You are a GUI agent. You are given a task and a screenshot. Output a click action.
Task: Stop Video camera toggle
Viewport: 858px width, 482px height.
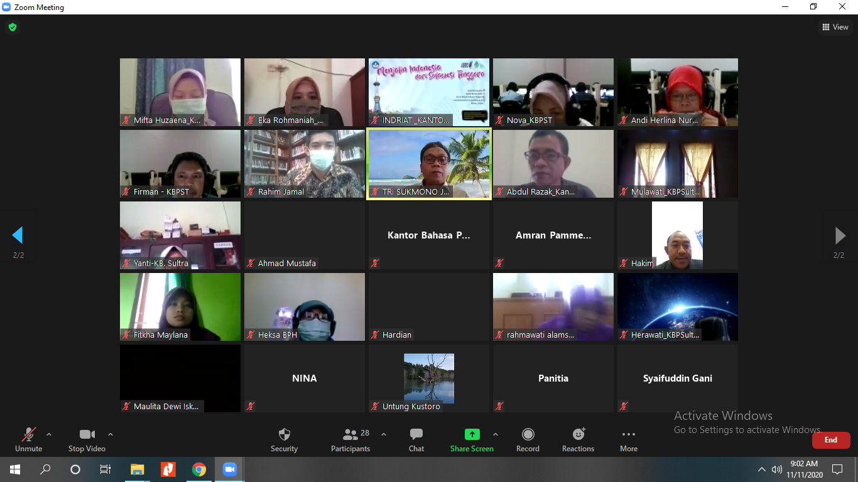pos(87,439)
